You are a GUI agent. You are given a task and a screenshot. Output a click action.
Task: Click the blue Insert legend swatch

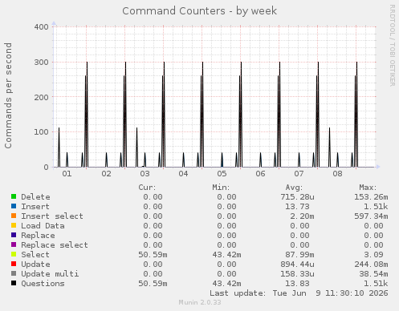(x=14, y=206)
